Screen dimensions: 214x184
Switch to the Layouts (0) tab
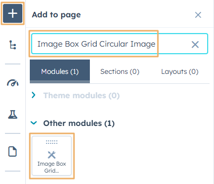pyautogui.click(x=180, y=71)
